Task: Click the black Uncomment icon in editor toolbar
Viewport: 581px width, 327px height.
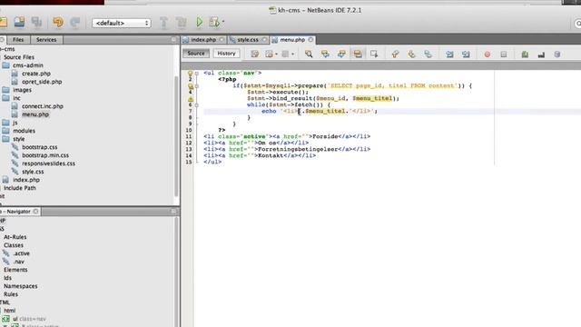Action: pos(541,54)
